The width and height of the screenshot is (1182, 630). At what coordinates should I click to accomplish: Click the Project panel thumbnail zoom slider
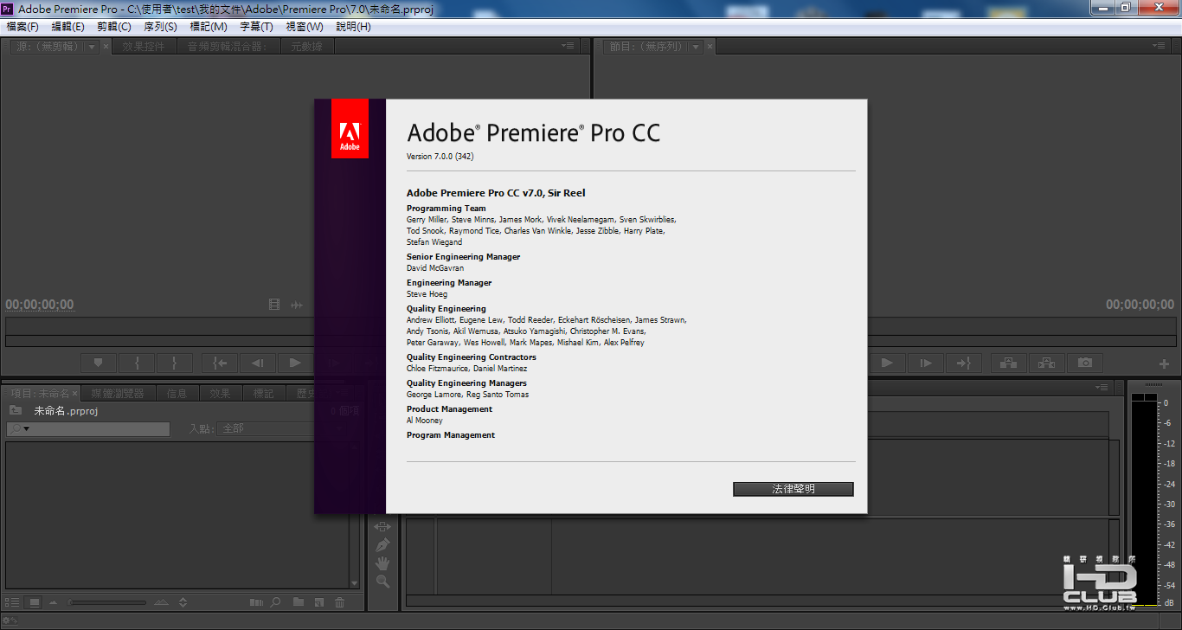107,602
